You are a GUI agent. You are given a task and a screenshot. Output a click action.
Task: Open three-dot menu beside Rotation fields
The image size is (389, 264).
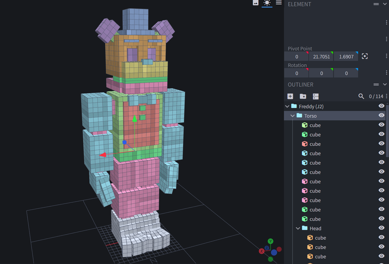point(386,72)
